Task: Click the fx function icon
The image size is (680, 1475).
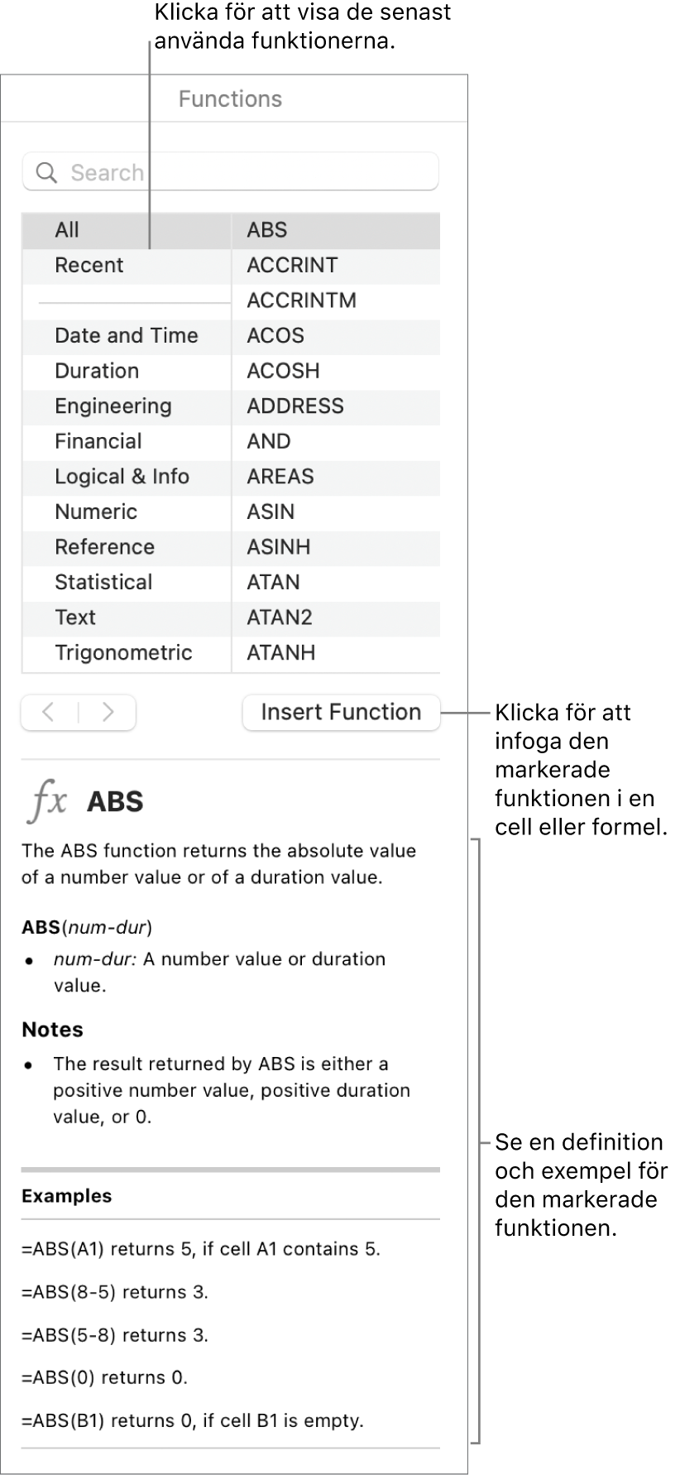Action: tap(48, 801)
